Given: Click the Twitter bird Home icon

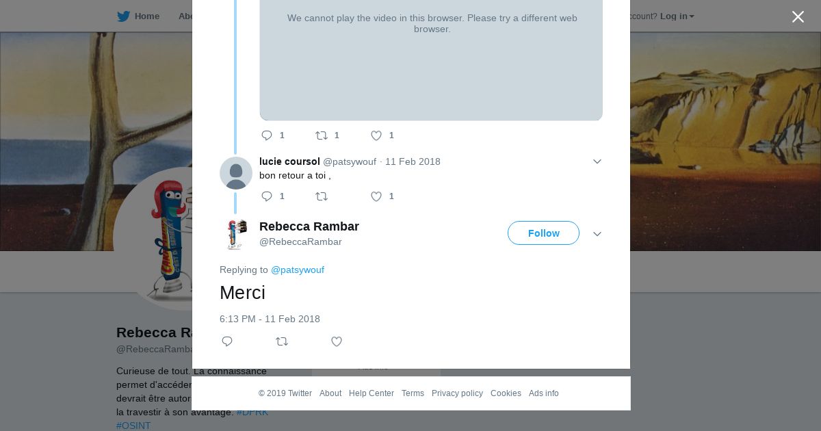Looking at the screenshot, I should point(123,16).
